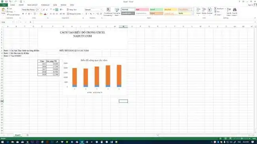Expand the Name Box dropdown arrow
The width and height of the screenshot is (257, 144).
[x=13, y=22]
